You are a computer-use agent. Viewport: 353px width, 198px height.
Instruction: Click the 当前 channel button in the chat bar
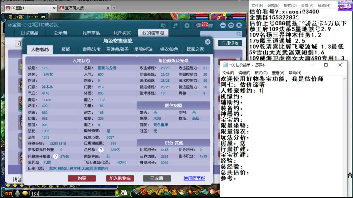coord(8,194)
